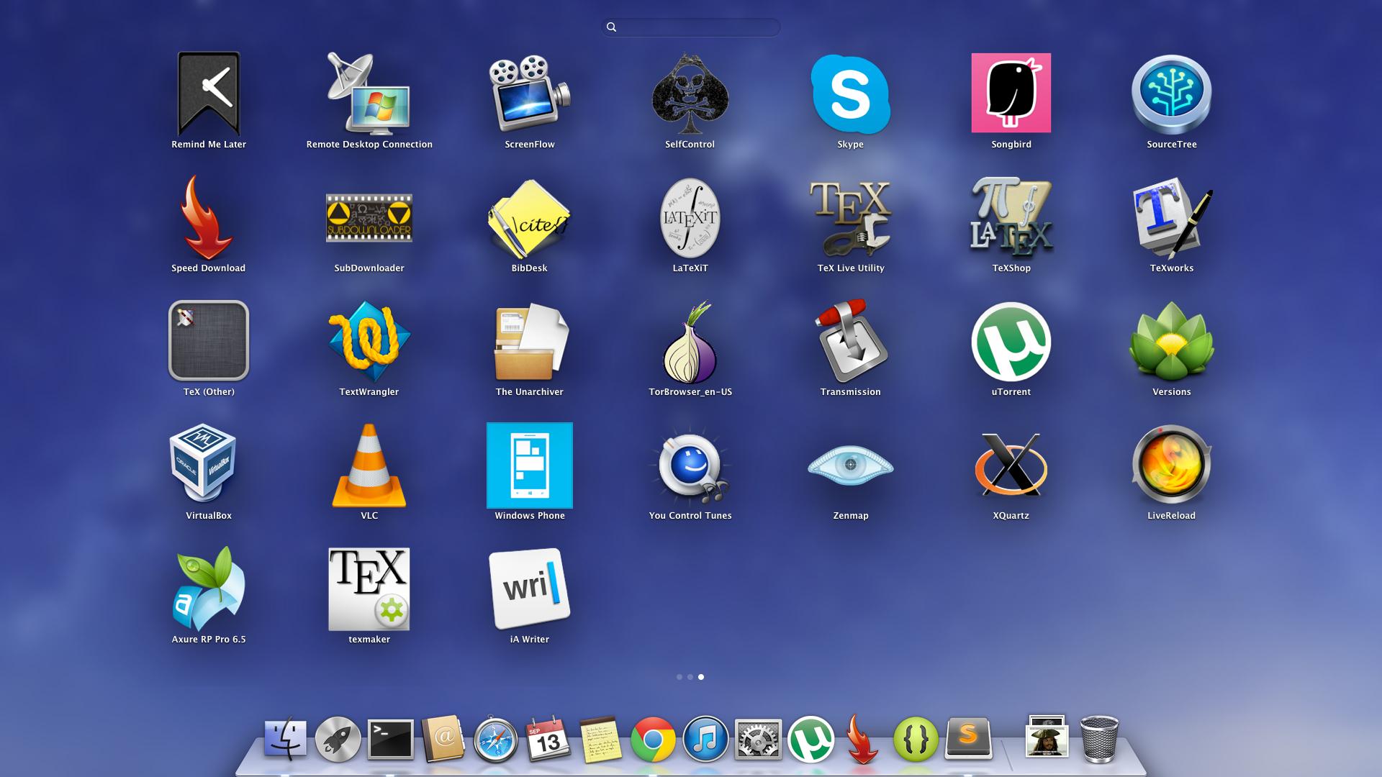Open VLC media player
This screenshot has width=1382, height=777.
pos(369,465)
